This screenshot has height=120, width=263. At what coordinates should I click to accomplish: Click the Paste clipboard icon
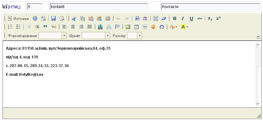pos(91,19)
